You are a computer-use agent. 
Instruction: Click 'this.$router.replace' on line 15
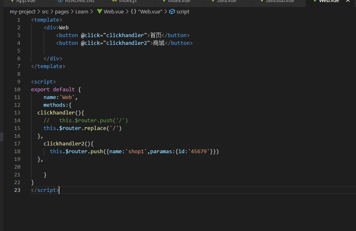[x=75, y=128]
